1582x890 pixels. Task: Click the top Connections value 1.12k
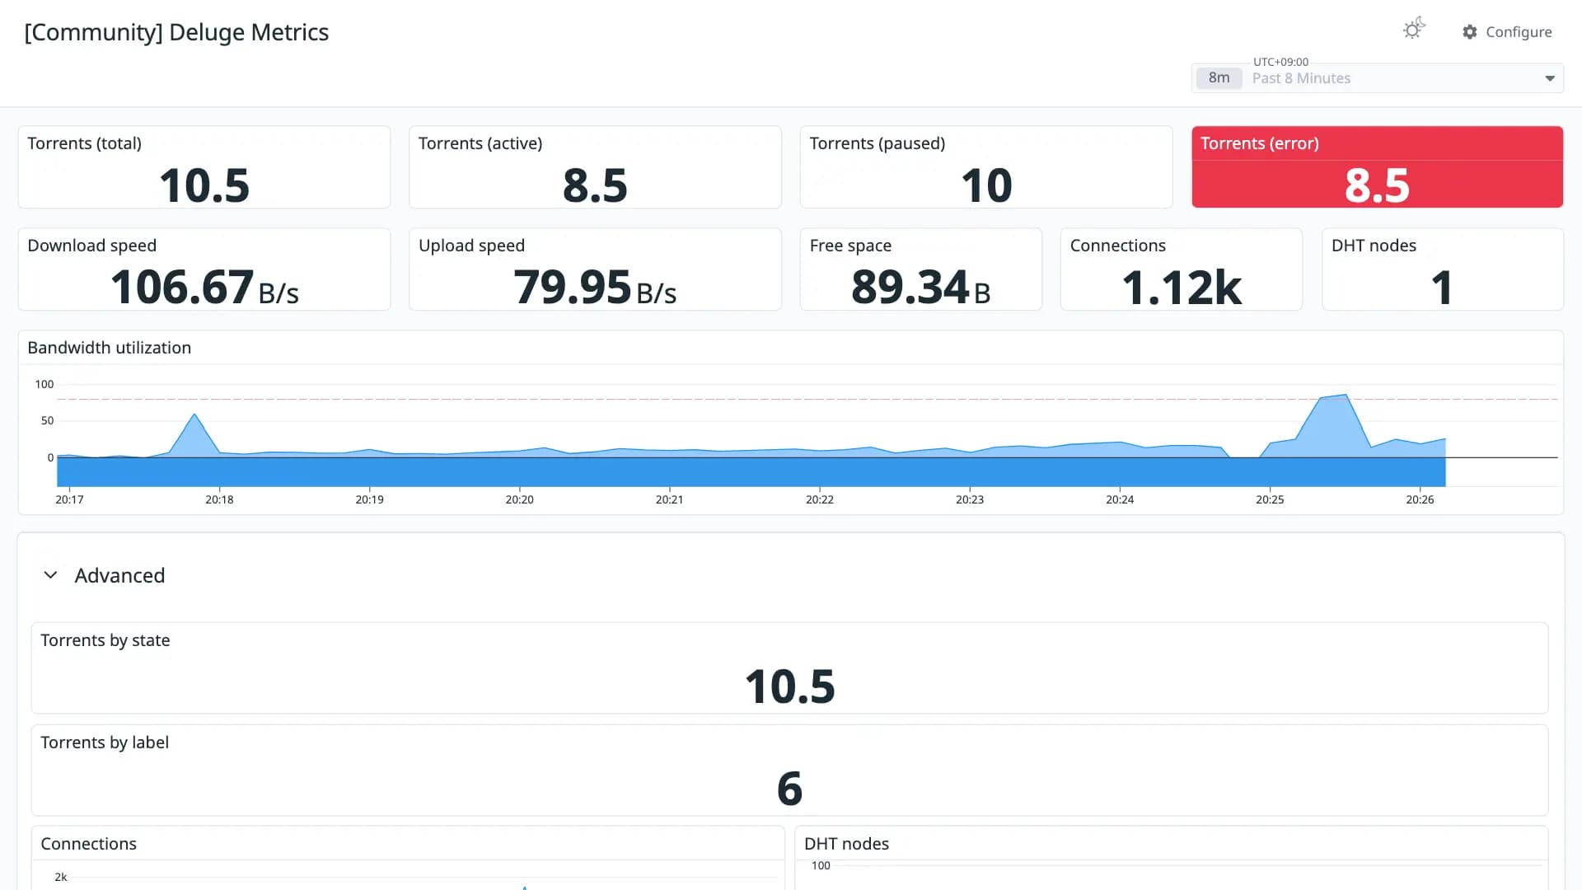[1182, 288]
